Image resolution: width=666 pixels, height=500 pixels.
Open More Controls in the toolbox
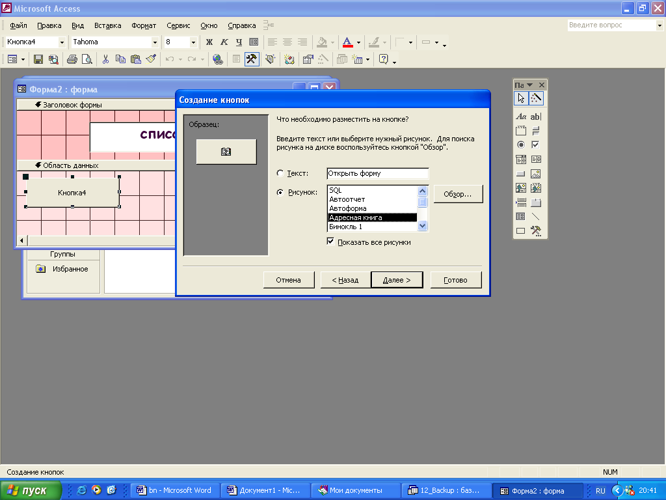(536, 231)
